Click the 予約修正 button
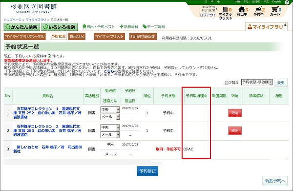 (x=147, y=171)
